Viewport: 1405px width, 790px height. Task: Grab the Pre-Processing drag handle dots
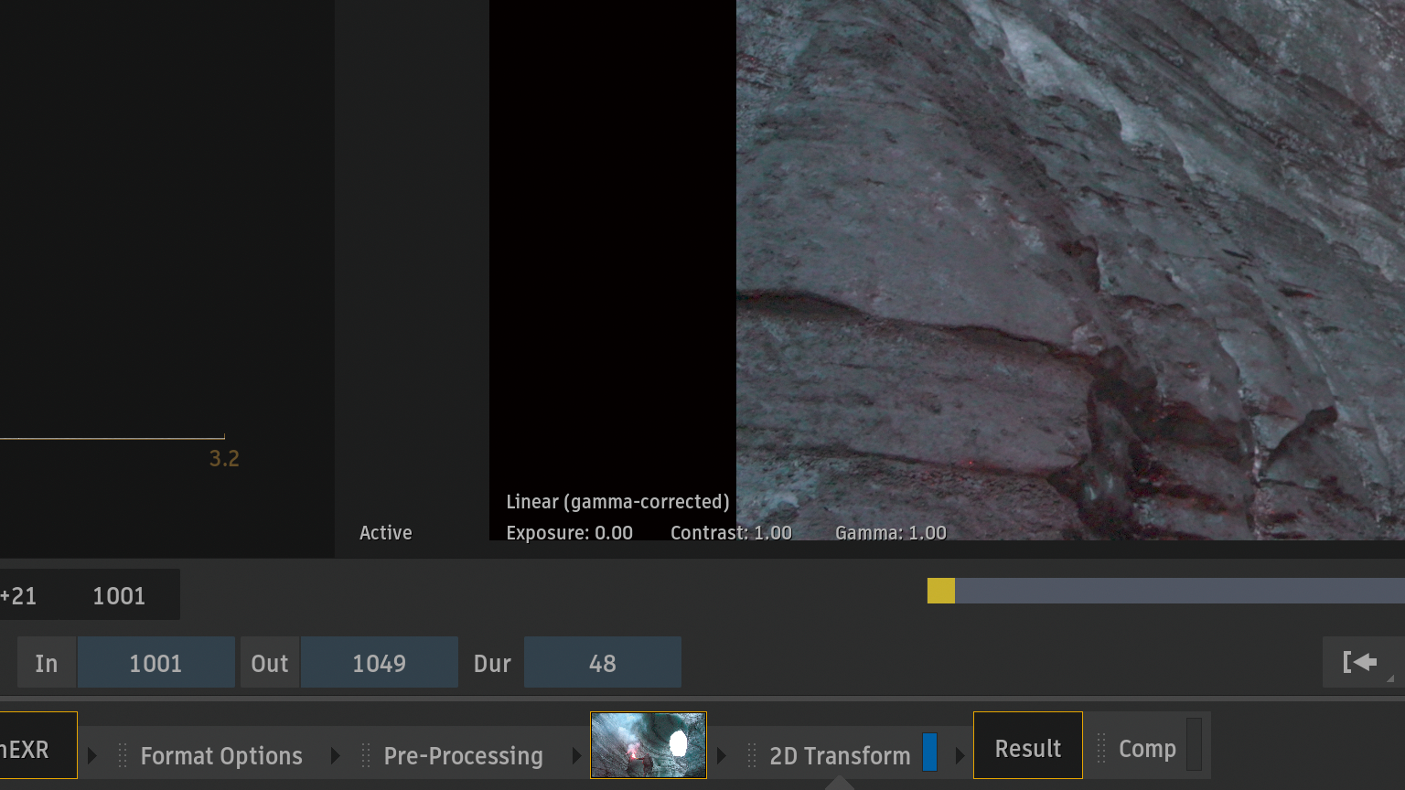(x=366, y=756)
